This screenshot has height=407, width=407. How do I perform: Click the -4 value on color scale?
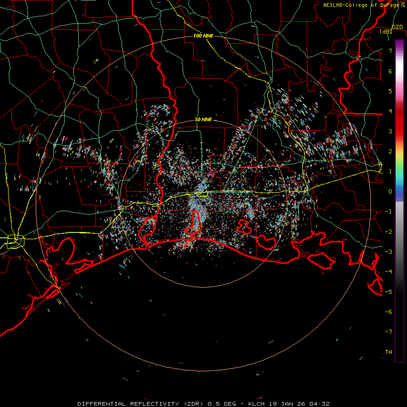pos(388,272)
